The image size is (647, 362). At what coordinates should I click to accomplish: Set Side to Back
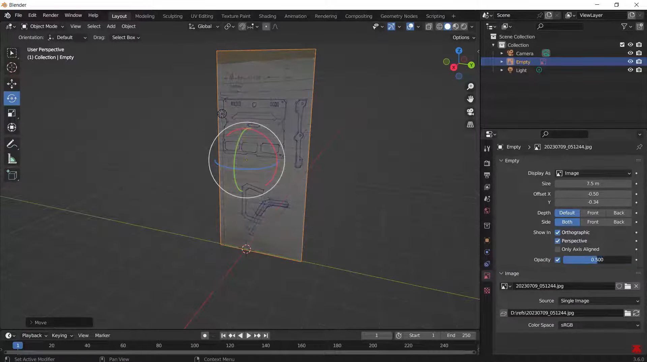pyautogui.click(x=619, y=222)
